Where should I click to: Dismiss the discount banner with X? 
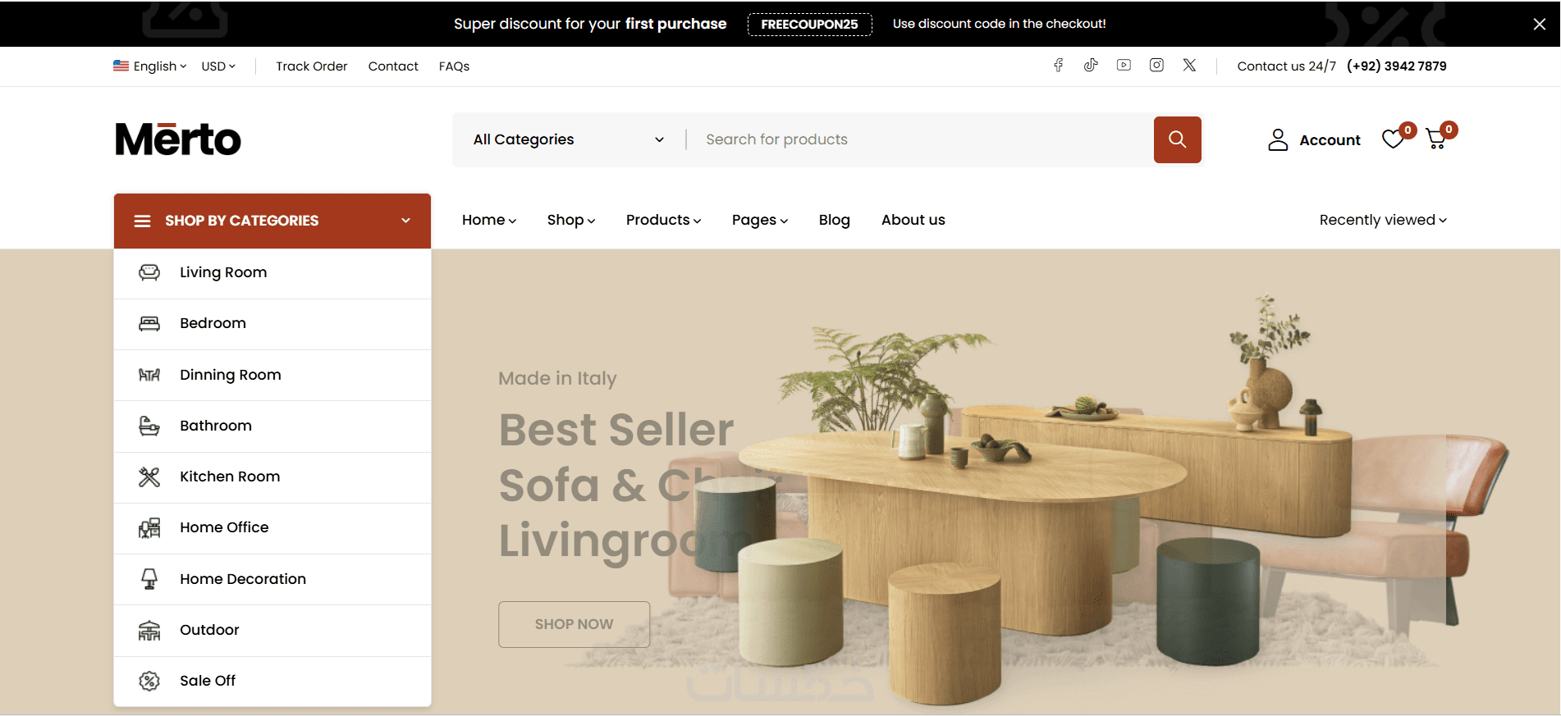pyautogui.click(x=1540, y=24)
